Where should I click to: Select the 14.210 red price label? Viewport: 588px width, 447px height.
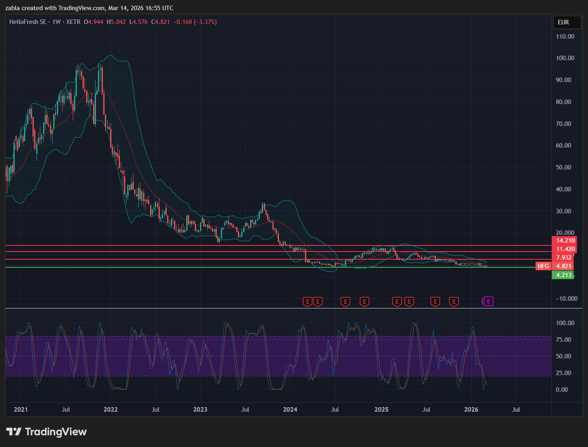point(565,241)
